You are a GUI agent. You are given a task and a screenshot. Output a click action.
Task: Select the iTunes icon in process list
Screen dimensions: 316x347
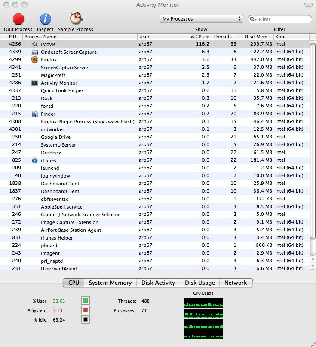click(x=35, y=160)
